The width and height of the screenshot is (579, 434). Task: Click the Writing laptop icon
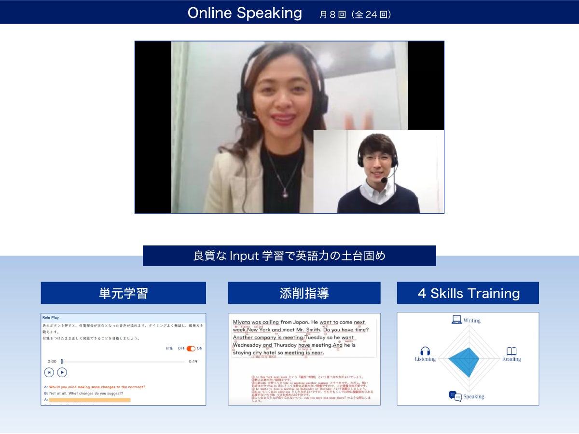456,319
